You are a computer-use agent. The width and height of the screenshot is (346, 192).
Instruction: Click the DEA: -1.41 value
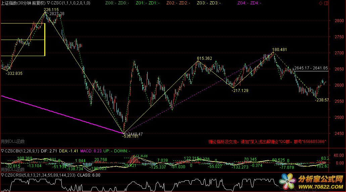[68, 151]
